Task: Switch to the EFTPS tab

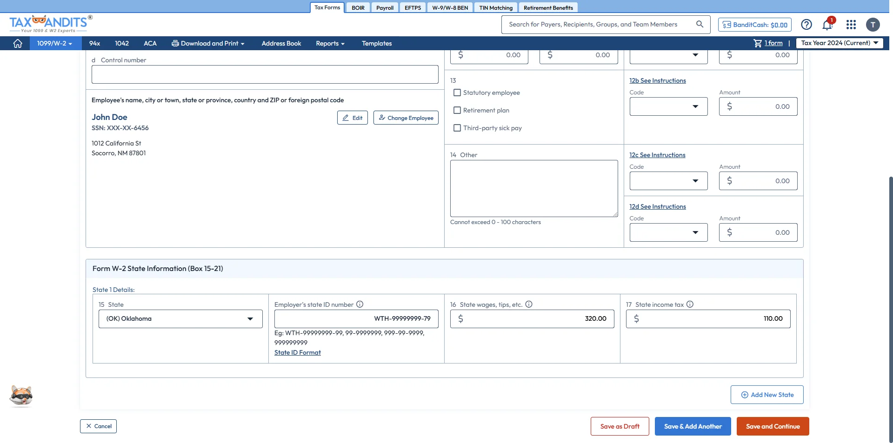Action: (413, 7)
